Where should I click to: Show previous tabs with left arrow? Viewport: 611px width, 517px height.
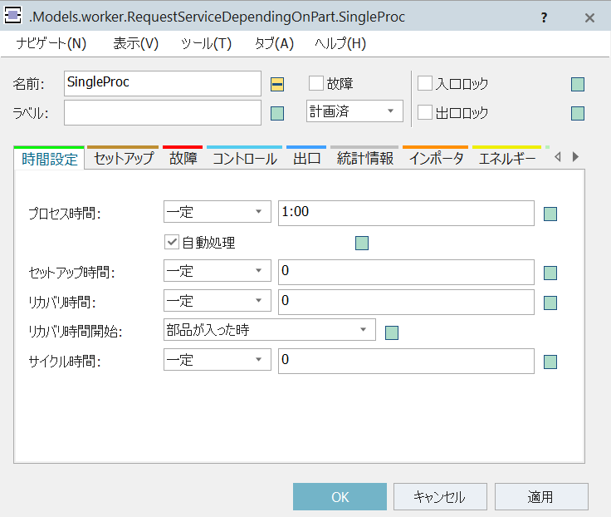pos(558,157)
